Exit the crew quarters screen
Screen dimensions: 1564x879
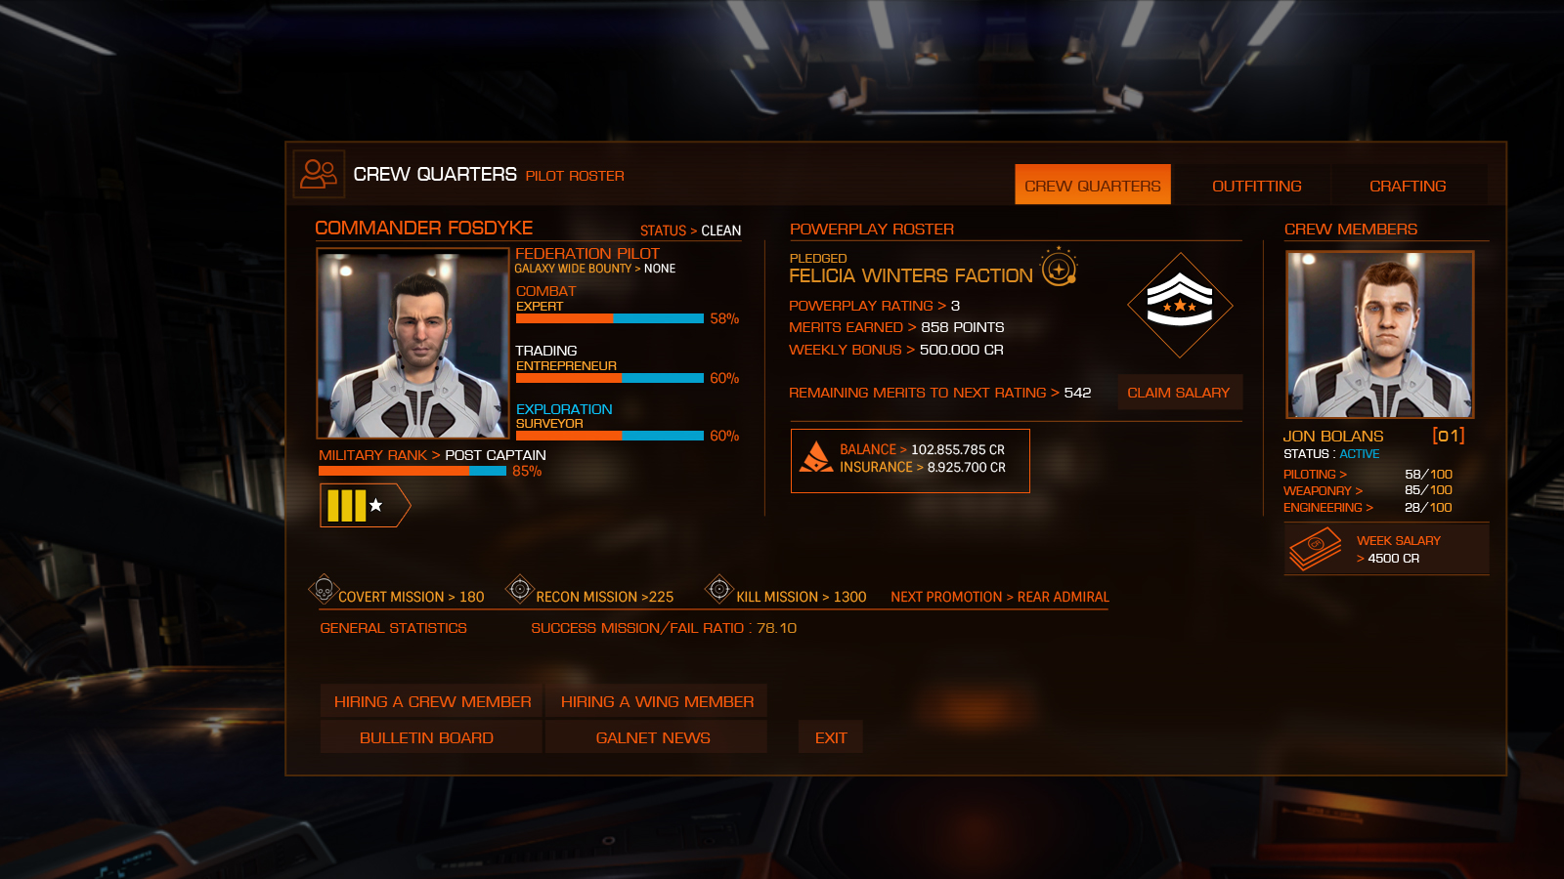(831, 737)
